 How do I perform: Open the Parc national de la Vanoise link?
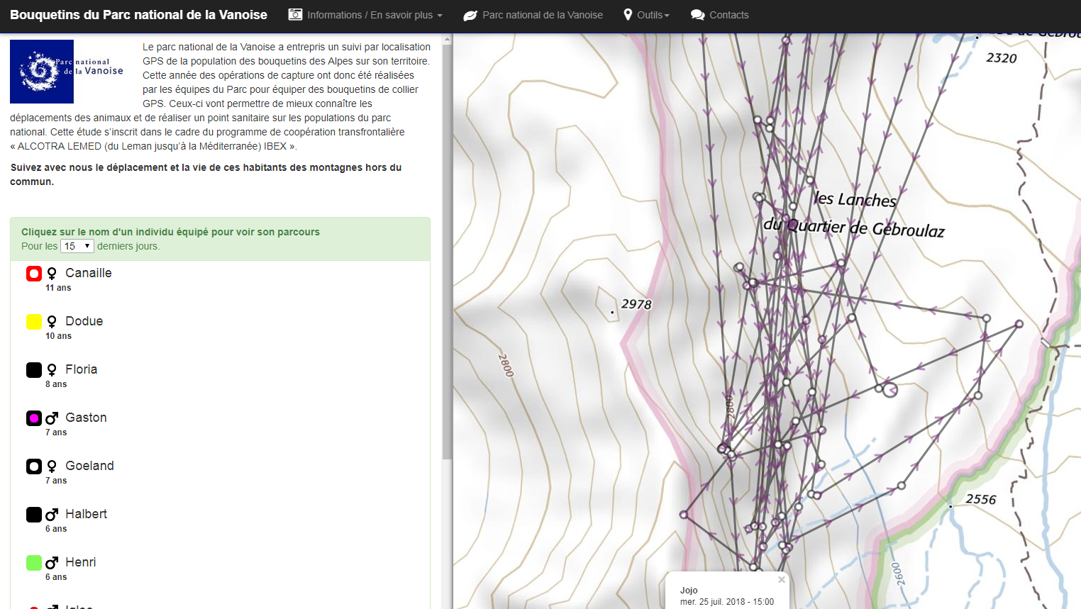(533, 15)
